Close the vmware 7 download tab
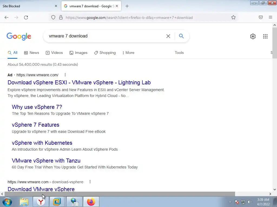 coord(117,6)
